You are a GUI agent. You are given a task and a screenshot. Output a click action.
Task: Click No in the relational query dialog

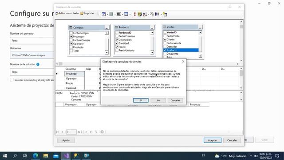pos(158,100)
